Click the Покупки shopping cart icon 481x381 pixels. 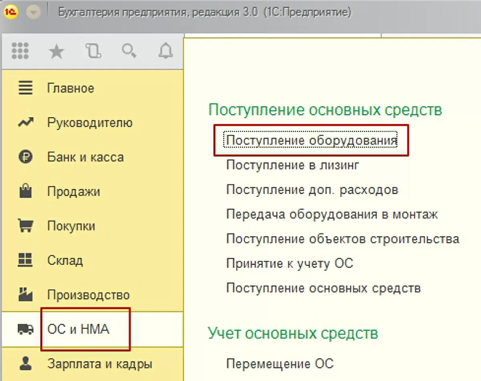[25, 226]
